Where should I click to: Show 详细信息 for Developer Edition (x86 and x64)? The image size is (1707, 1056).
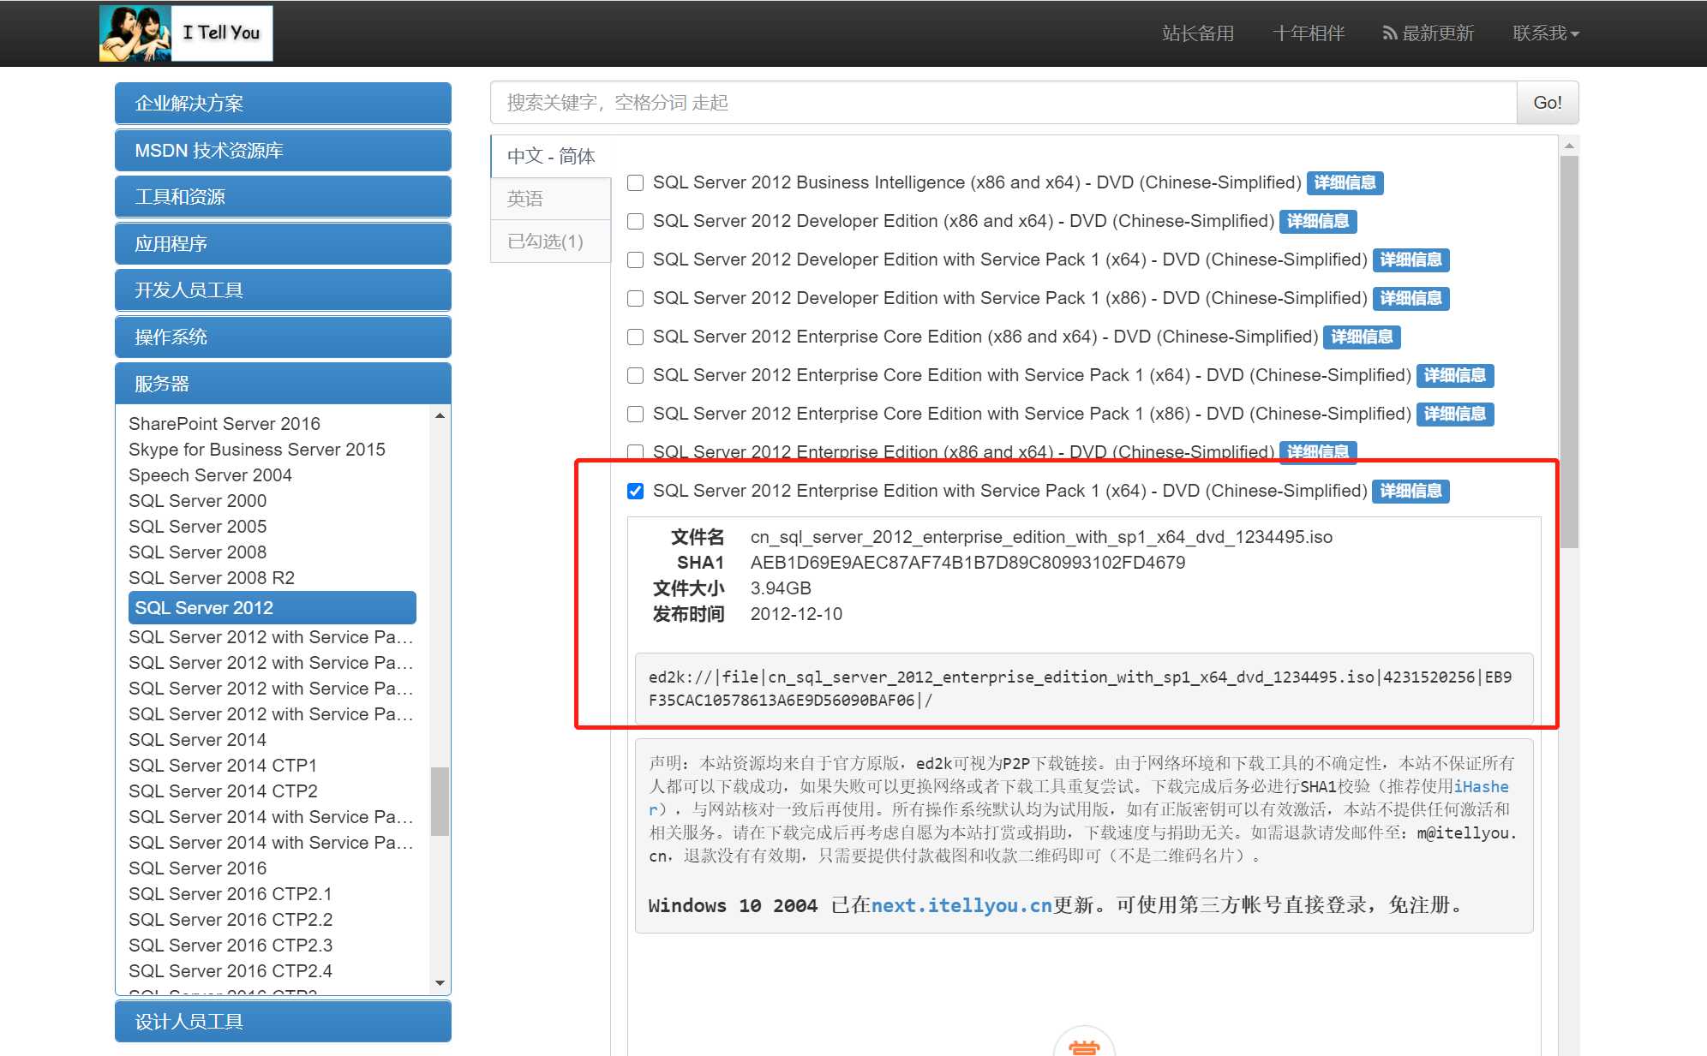coord(1318,221)
